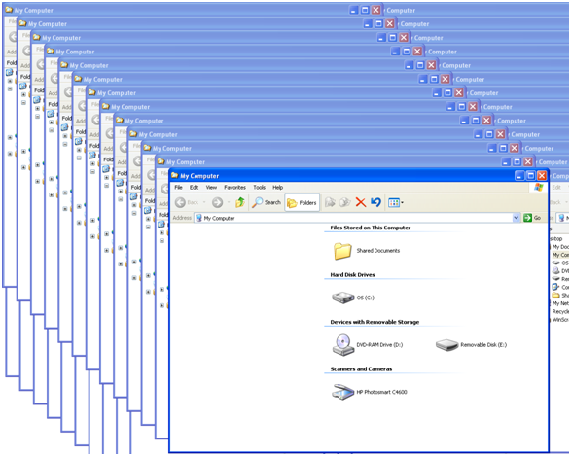Click the Hard Disk Drives group header

(x=352, y=275)
